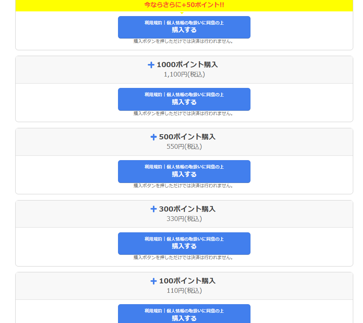Click the 110円(税込) price text
Screen dimensions: 363x323
(184, 291)
